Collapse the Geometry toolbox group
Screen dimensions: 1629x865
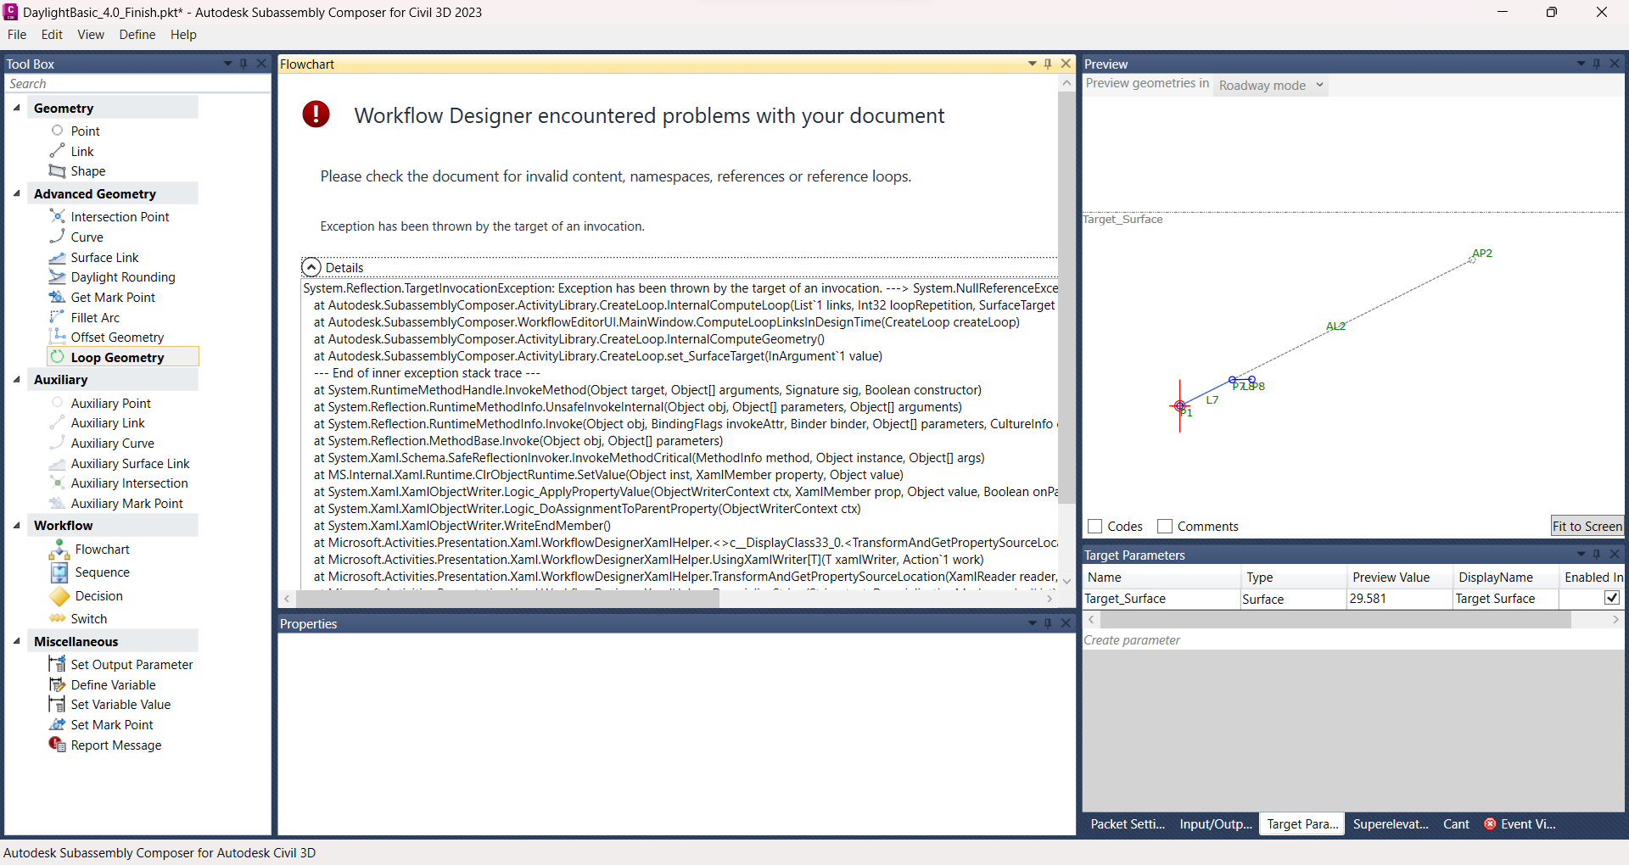point(16,108)
